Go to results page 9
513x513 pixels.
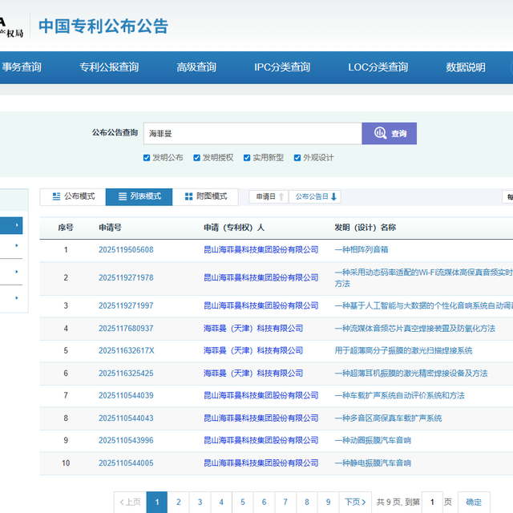pyautogui.click(x=328, y=503)
